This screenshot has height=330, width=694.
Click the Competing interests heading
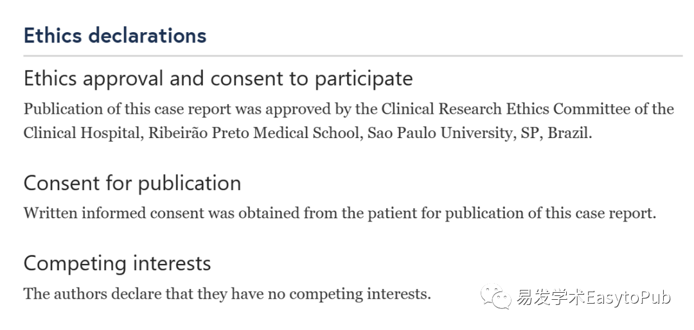click(x=118, y=263)
